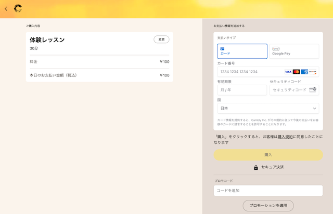Select Google Pay payment type

[x=294, y=51]
